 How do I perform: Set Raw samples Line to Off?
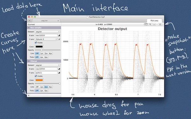(37, 53)
